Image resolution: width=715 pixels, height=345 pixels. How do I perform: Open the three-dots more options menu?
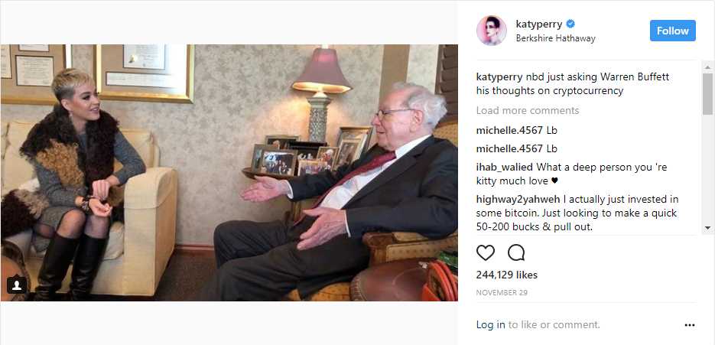click(x=690, y=325)
